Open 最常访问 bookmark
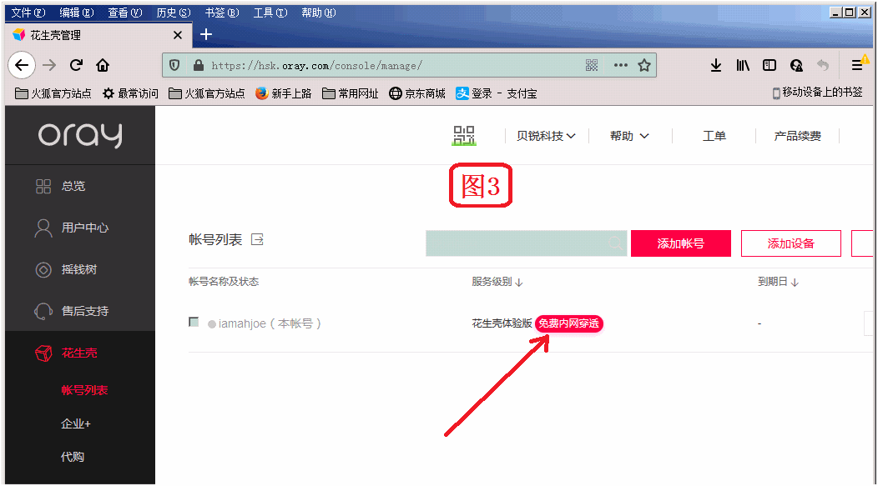This screenshot has width=878, height=486. point(130,93)
